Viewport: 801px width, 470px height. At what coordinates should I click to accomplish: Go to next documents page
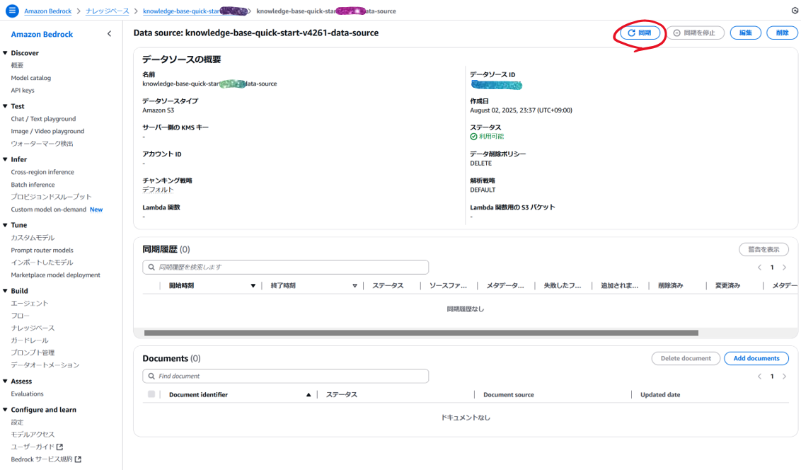785,376
